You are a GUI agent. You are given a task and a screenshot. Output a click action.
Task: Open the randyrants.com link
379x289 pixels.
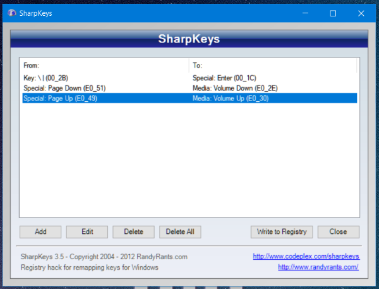(x=318, y=267)
